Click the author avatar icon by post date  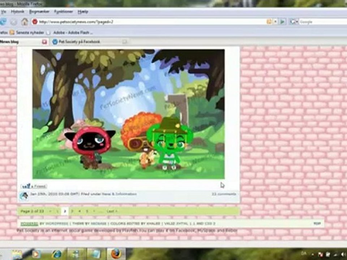23,196
